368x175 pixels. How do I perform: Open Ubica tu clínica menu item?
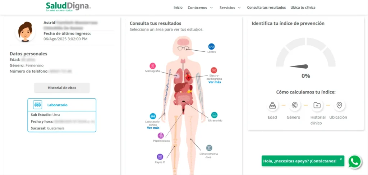click(x=303, y=8)
